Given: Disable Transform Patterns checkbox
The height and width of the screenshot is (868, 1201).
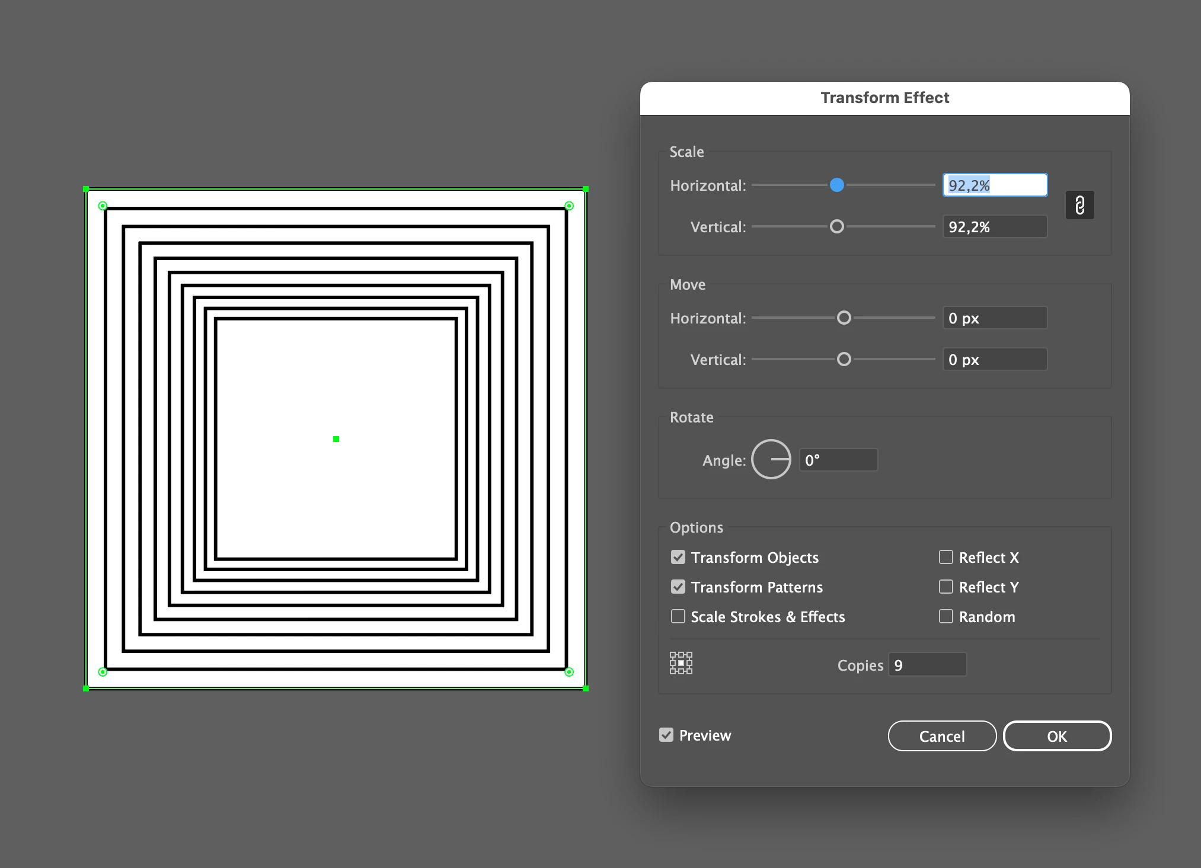Looking at the screenshot, I should click(x=678, y=587).
